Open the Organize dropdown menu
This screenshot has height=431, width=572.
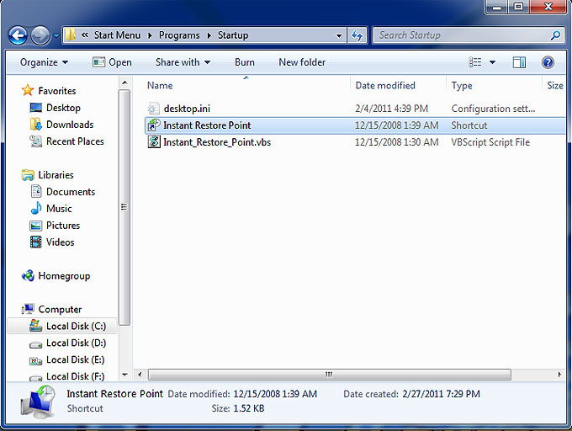45,62
